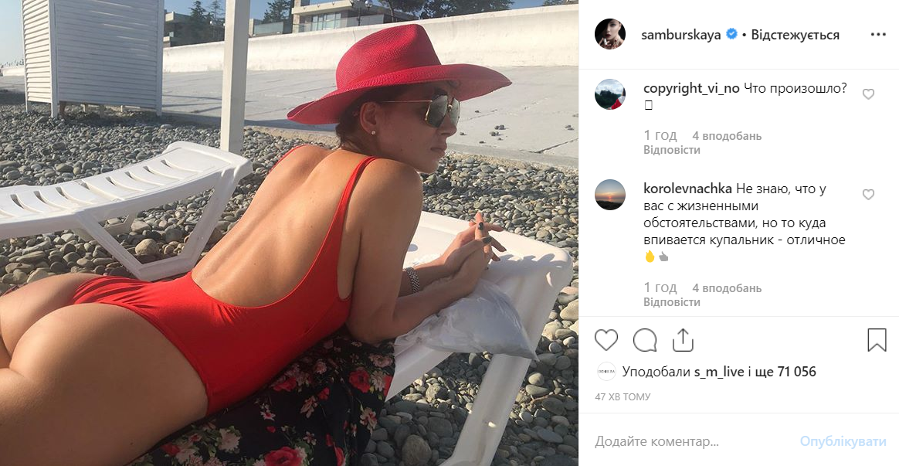Viewport: 899px width, 466px height.
Task: Like the copyright_vi_no comment heart
Action: coord(868,94)
